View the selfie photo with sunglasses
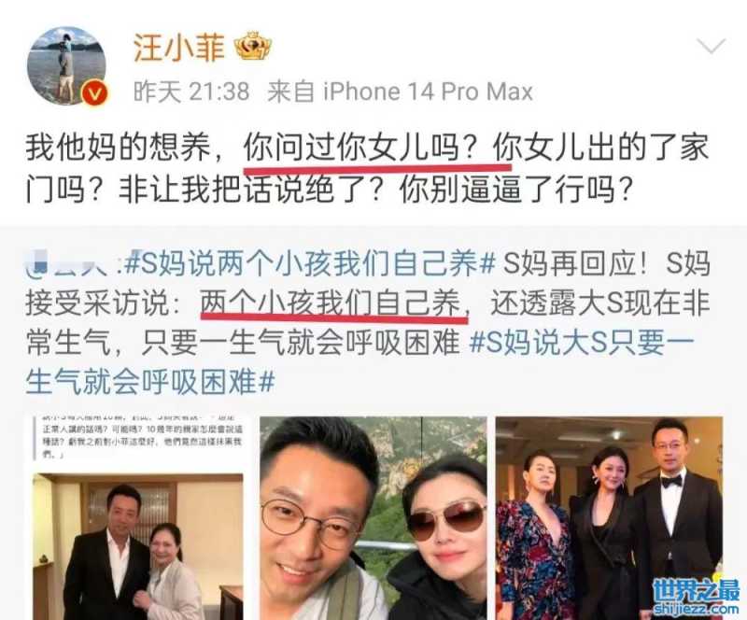 pos(373,518)
